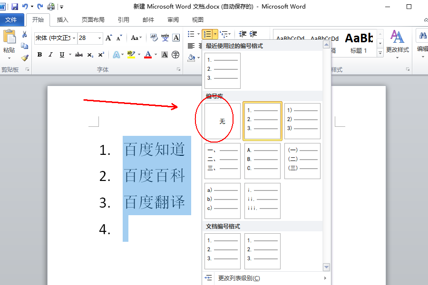Toggle bold formatting
The height and width of the screenshot is (285, 428).
pos(39,55)
